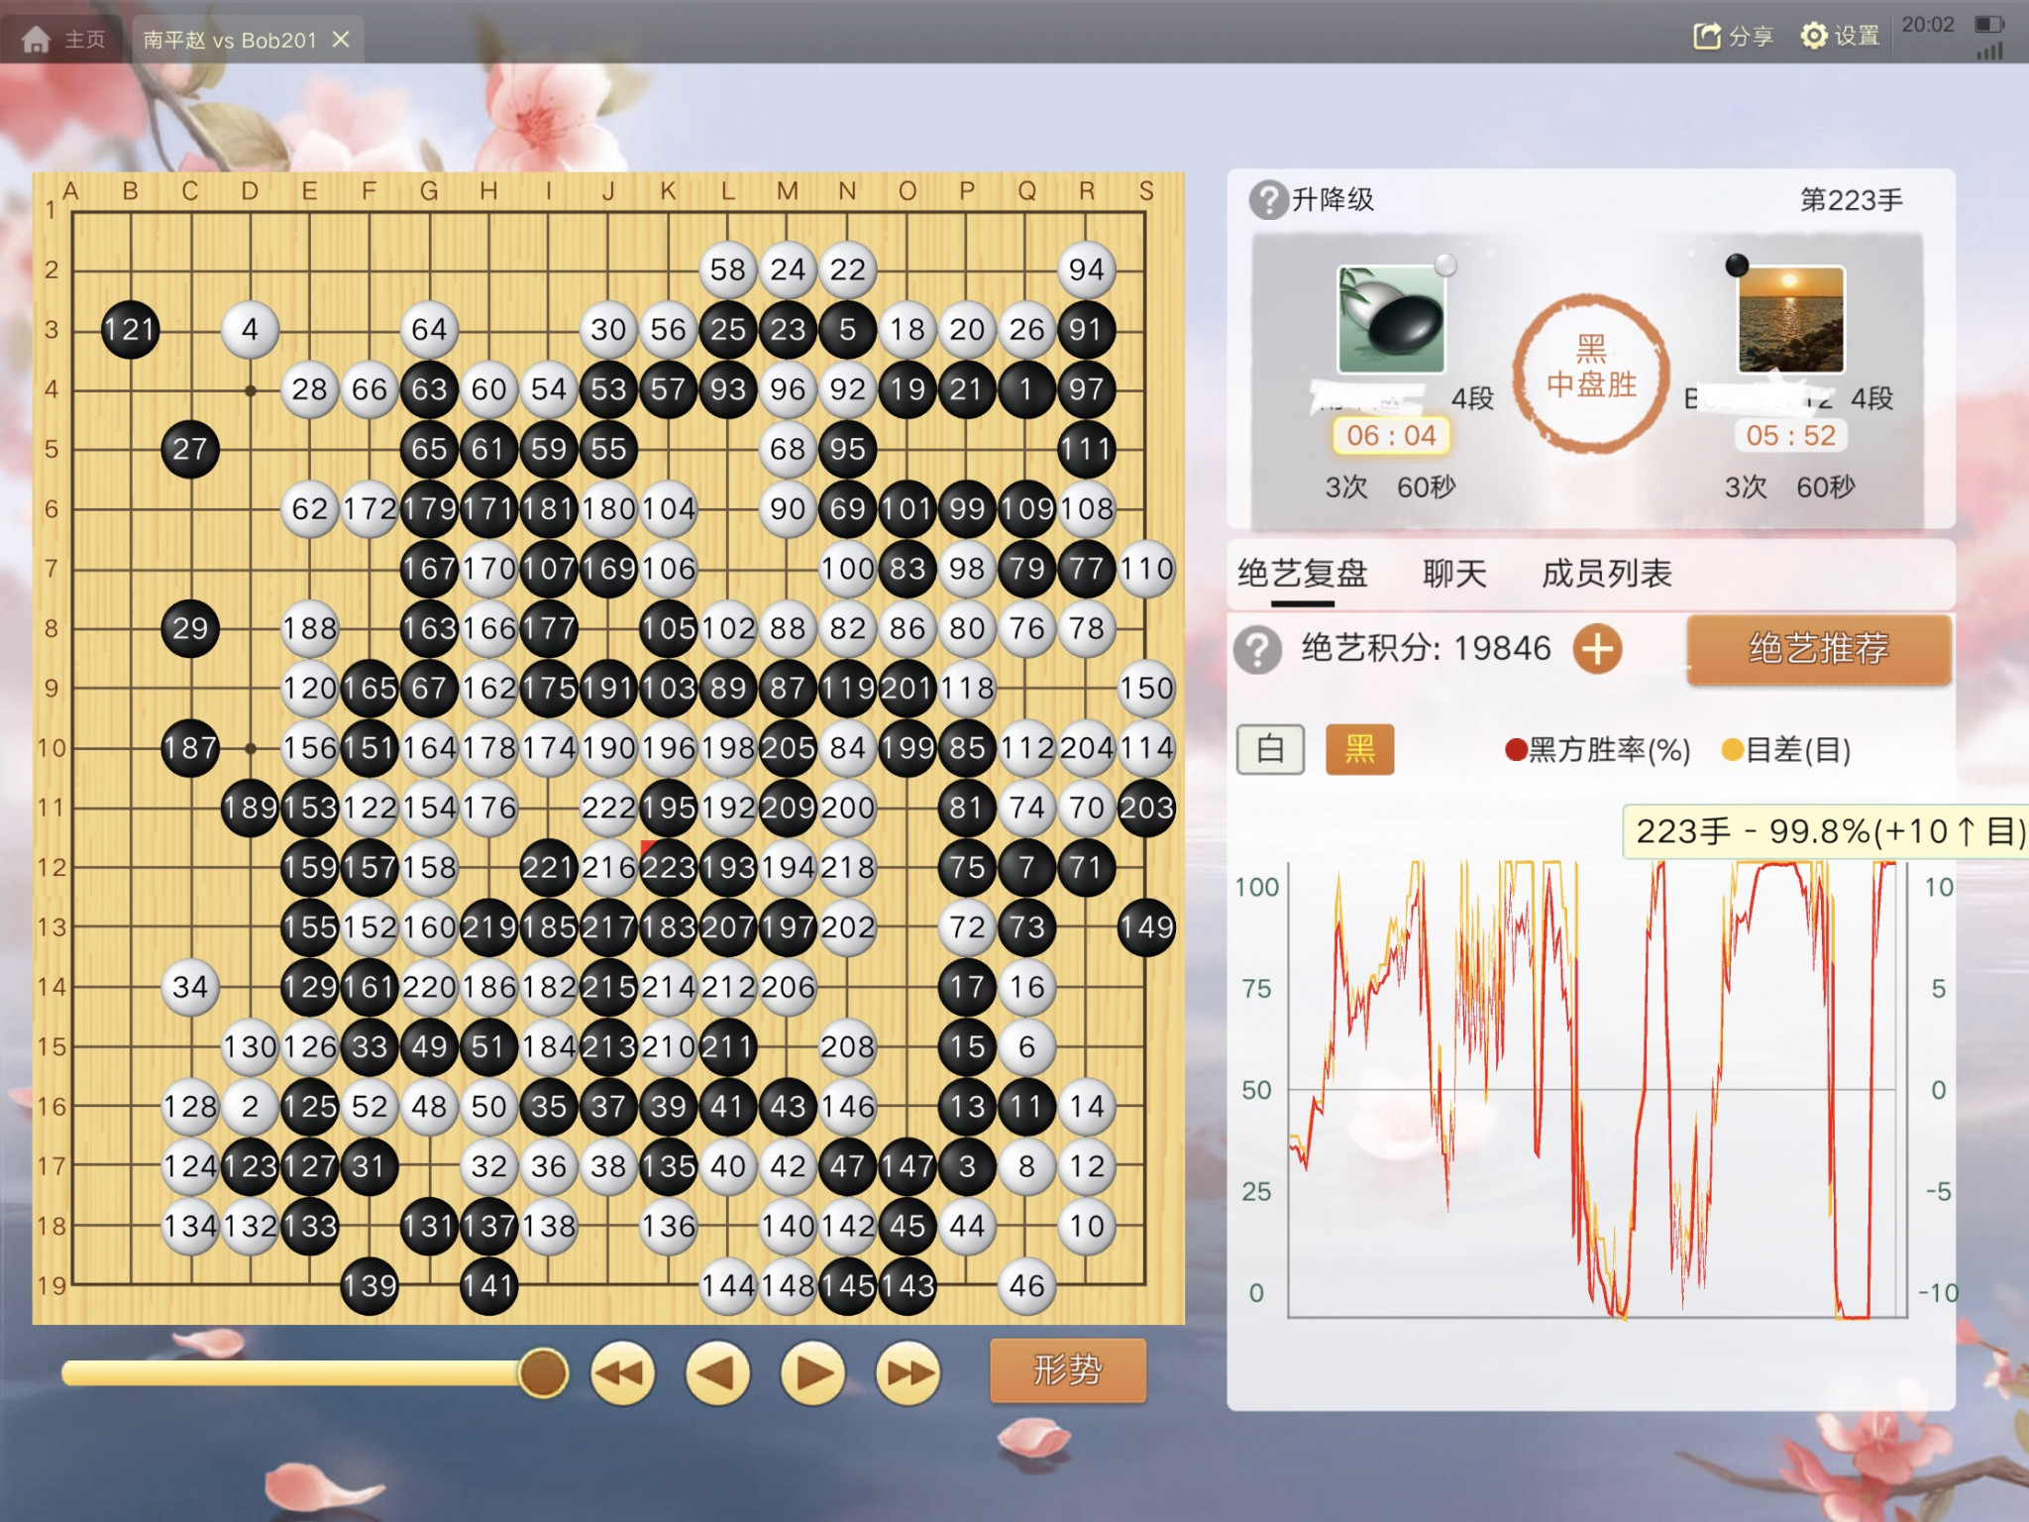
Task: Click the white timer 06:04
Action: click(x=1391, y=436)
